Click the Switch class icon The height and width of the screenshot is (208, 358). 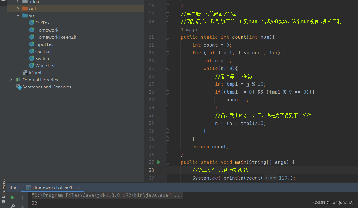coord(32,58)
